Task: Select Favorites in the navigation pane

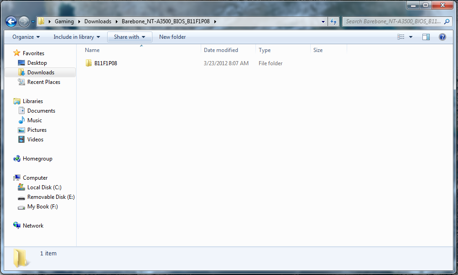Action: (33, 53)
